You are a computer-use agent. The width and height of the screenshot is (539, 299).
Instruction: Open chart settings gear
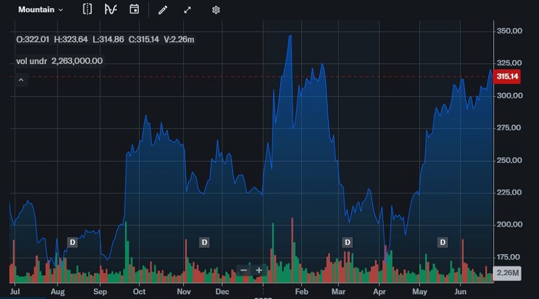click(x=216, y=10)
